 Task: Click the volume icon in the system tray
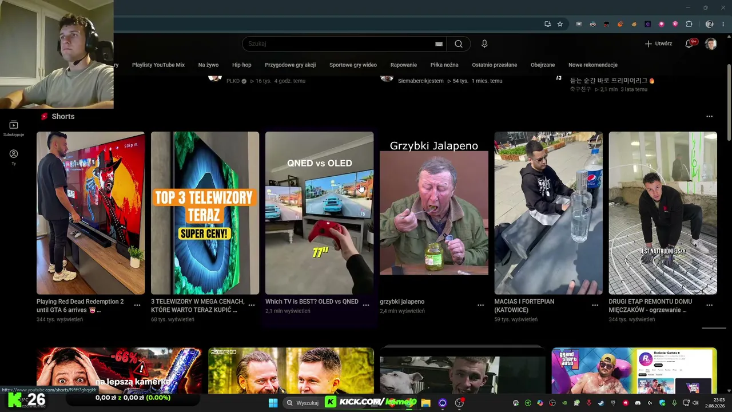click(x=695, y=403)
